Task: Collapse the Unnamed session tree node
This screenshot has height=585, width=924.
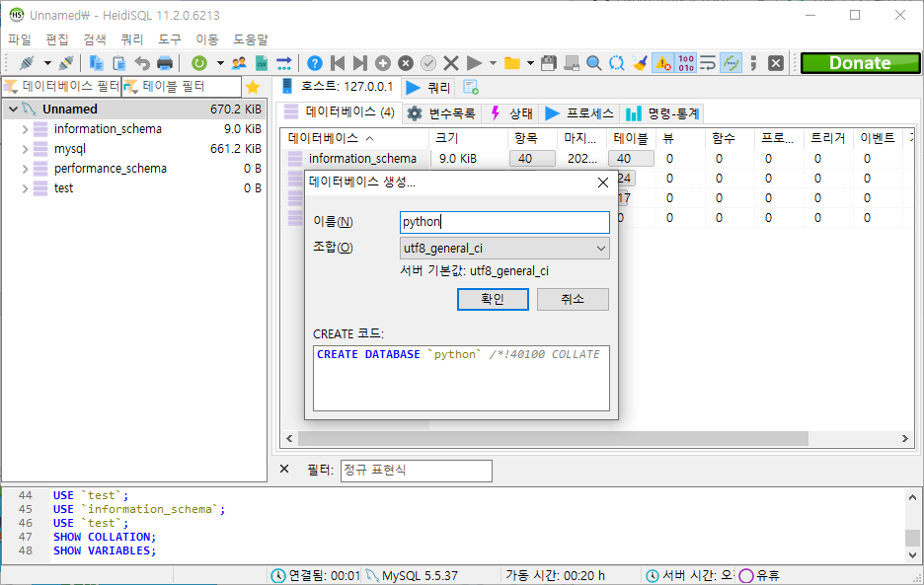Action: (14, 109)
